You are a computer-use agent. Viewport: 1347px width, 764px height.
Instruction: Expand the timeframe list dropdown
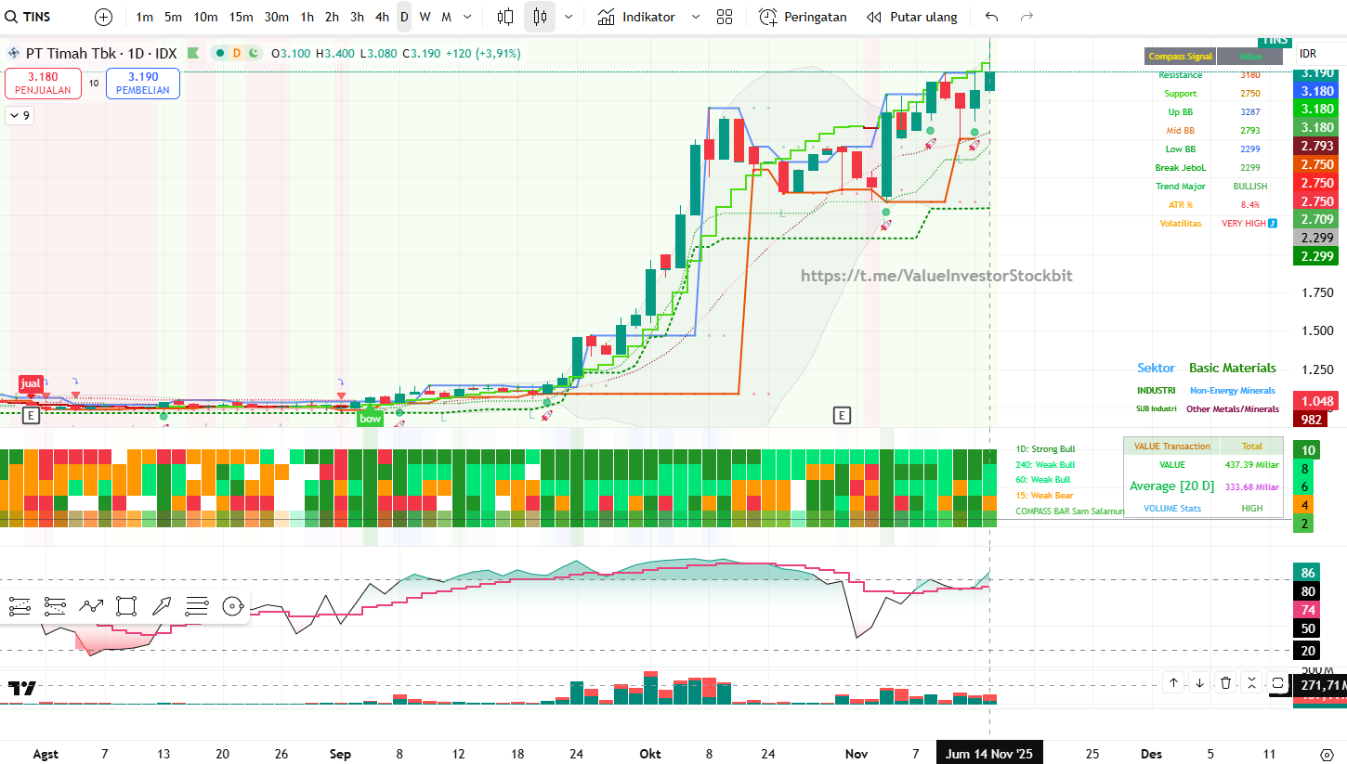[466, 17]
